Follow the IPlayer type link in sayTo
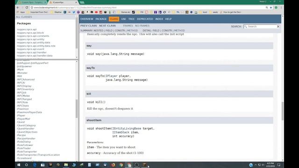 pyautogui.click(x=111, y=76)
